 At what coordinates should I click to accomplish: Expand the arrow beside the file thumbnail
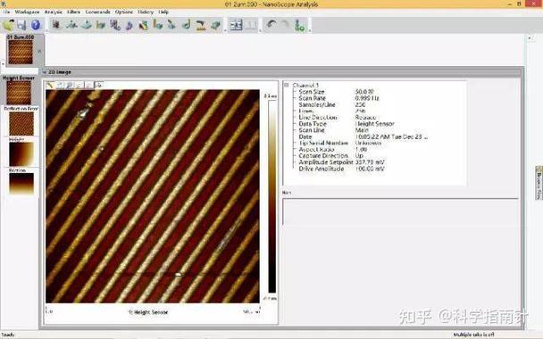click(39, 51)
